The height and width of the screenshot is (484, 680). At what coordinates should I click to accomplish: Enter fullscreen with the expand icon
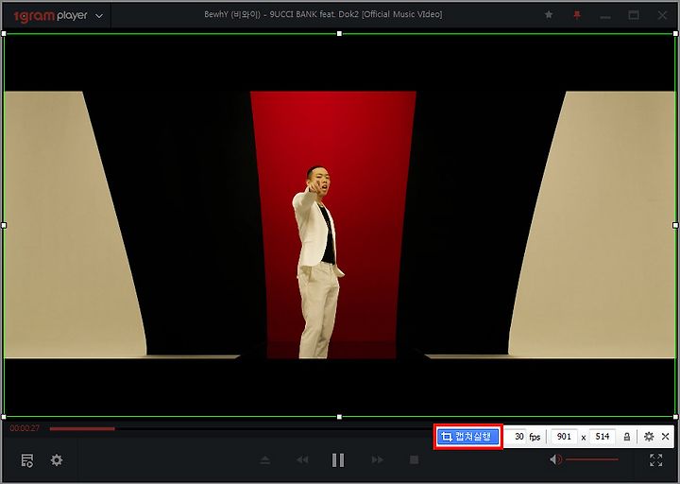655,459
